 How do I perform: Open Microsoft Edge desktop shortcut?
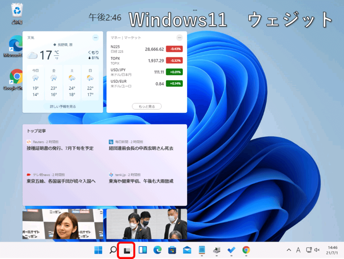point(14,46)
